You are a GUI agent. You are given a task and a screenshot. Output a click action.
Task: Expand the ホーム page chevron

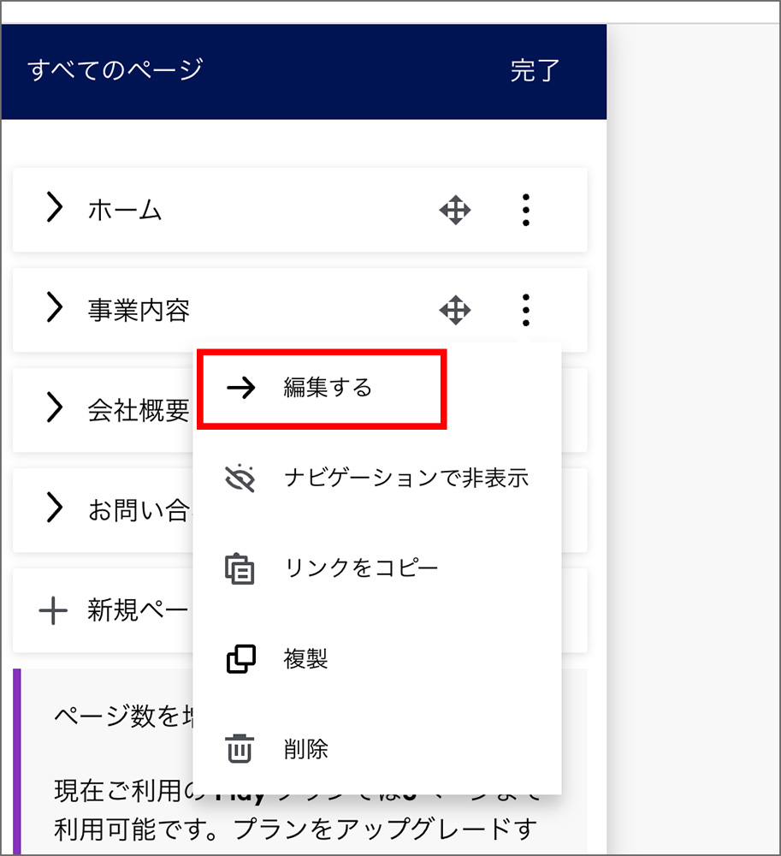tap(54, 207)
